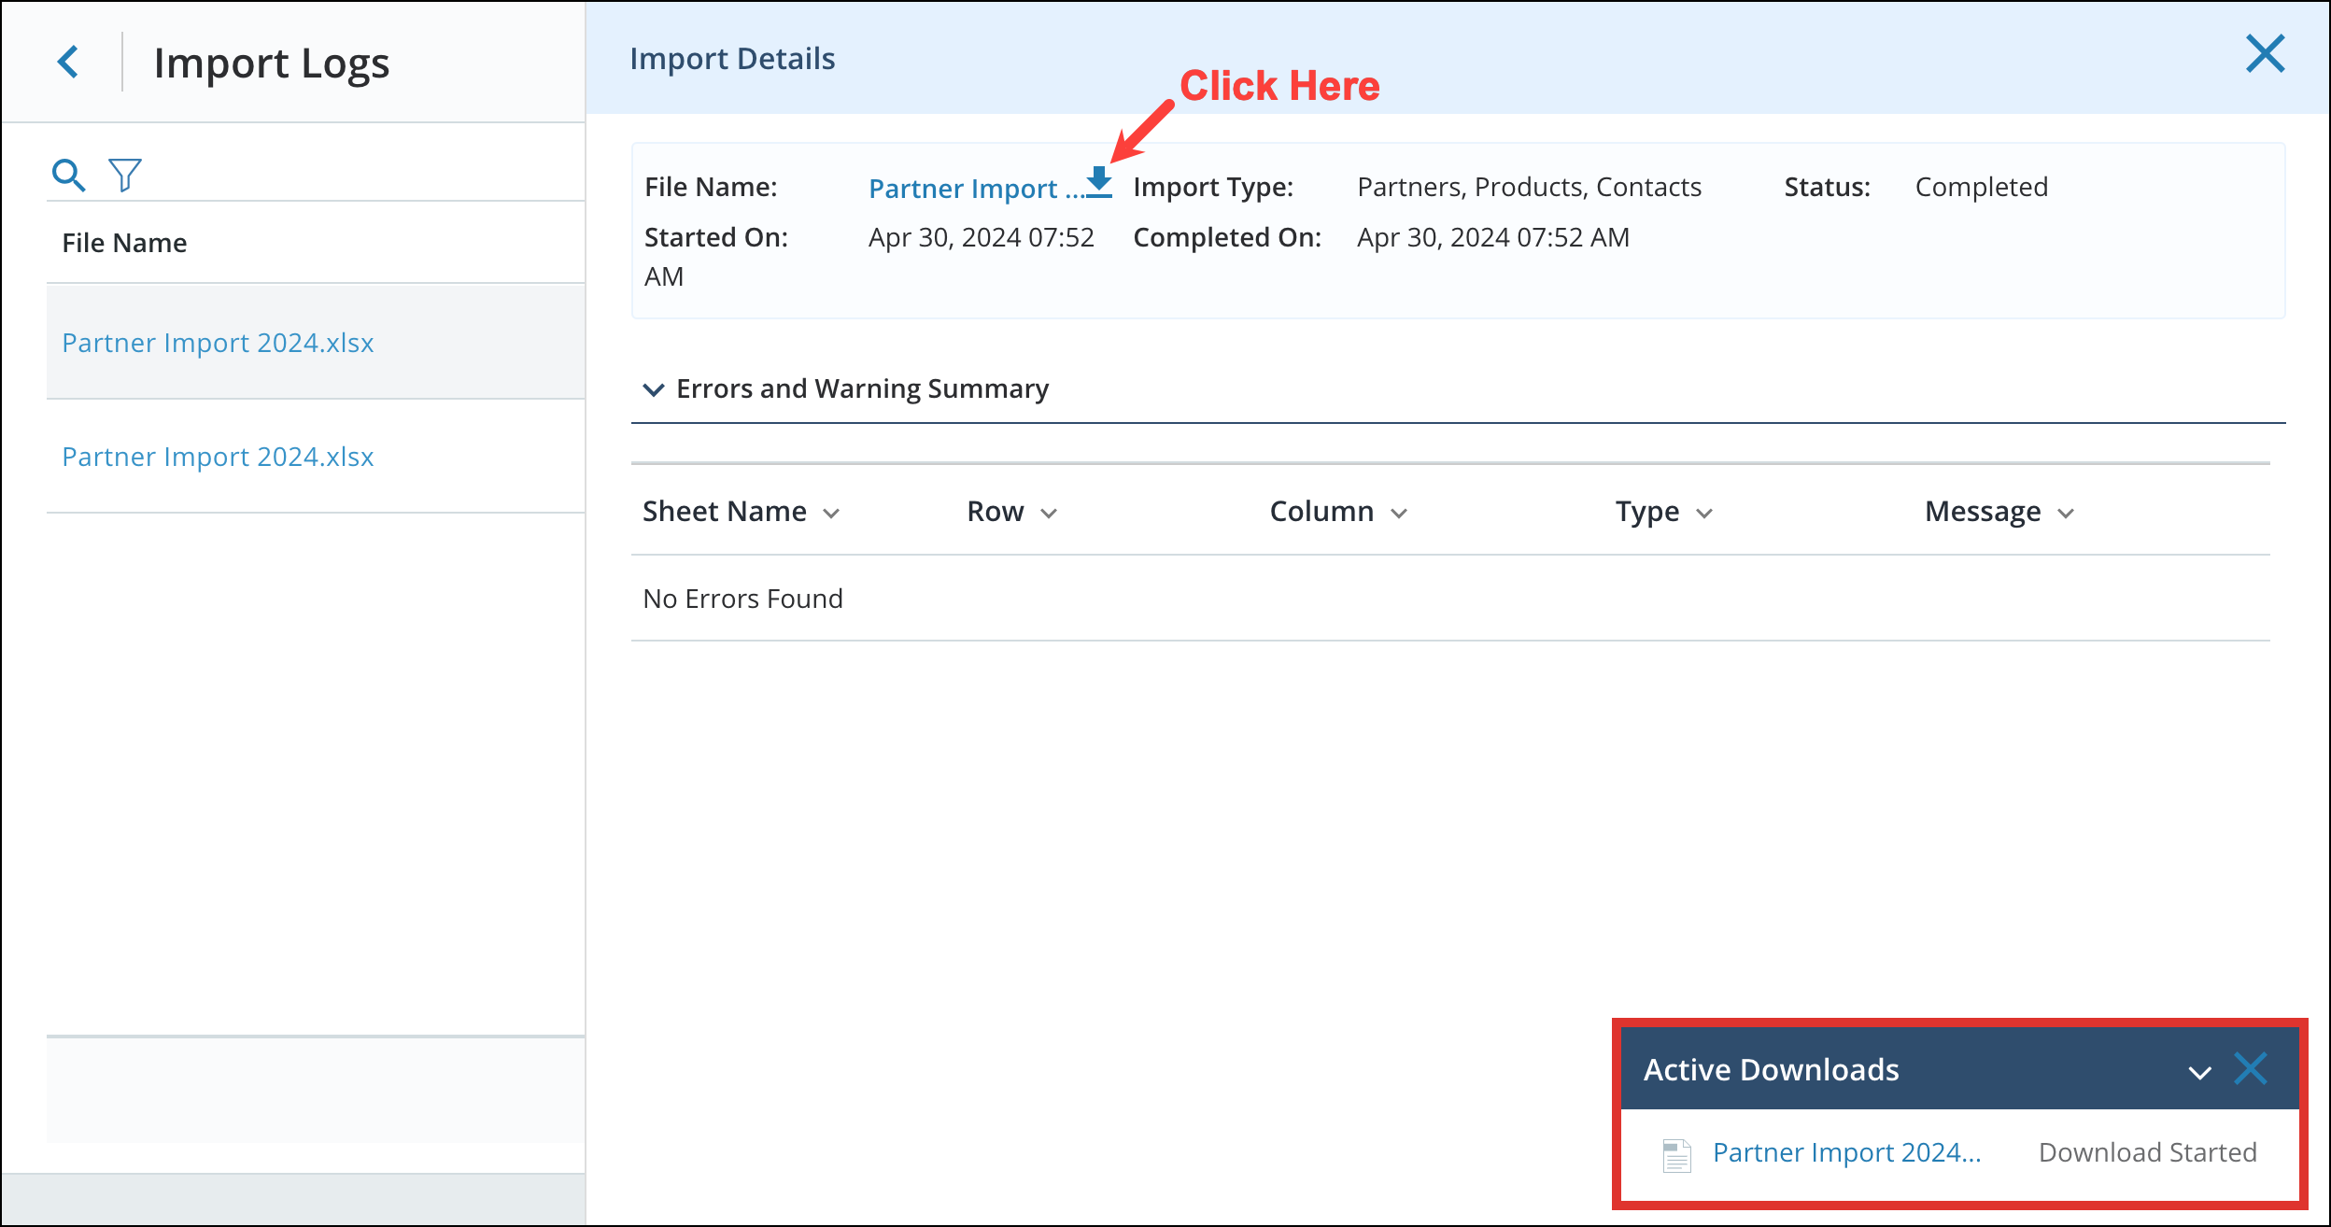Screen dimensions: 2331x1227
Task: Open Sheet Name column dropdown
Action: tap(831, 514)
